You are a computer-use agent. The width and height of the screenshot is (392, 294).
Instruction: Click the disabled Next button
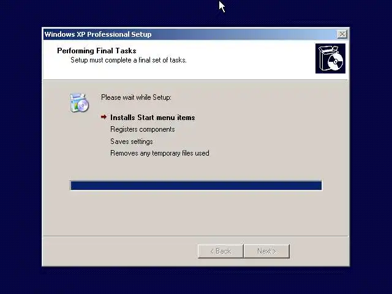(x=267, y=251)
